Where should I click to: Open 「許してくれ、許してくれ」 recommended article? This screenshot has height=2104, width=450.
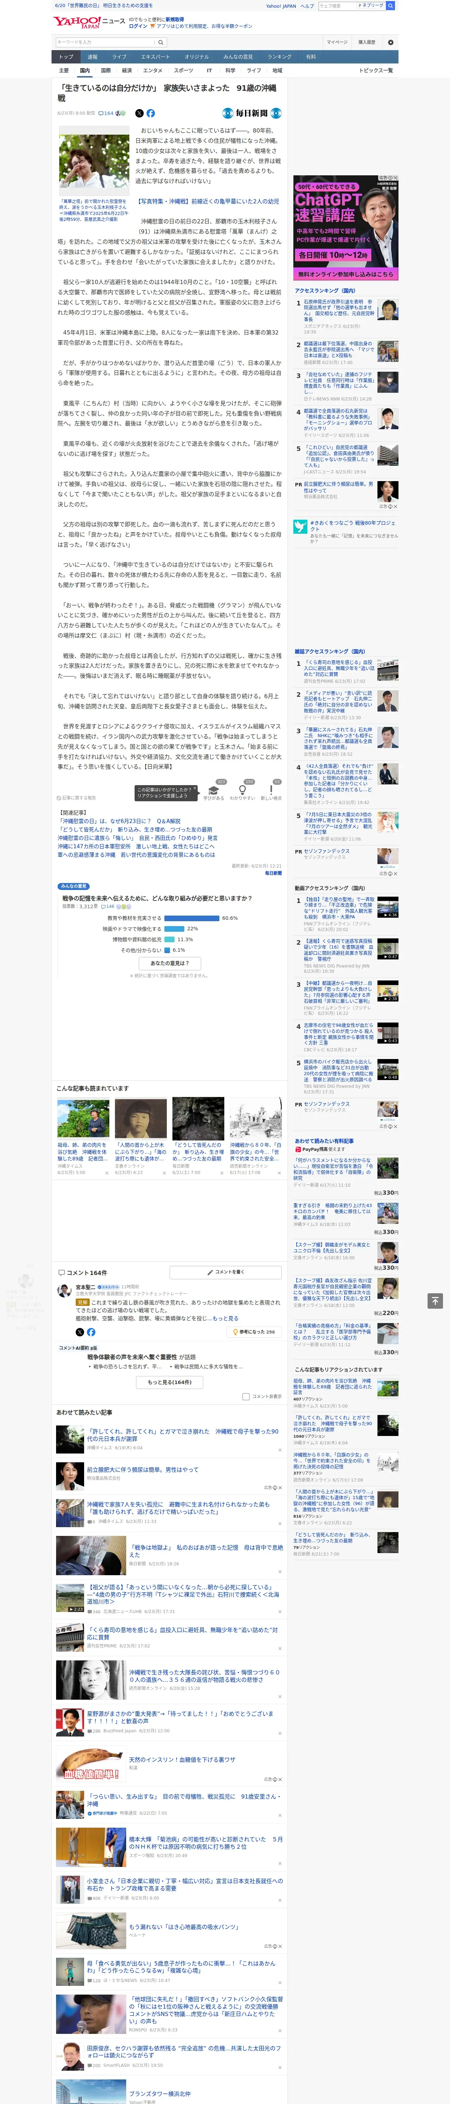click(x=183, y=1435)
